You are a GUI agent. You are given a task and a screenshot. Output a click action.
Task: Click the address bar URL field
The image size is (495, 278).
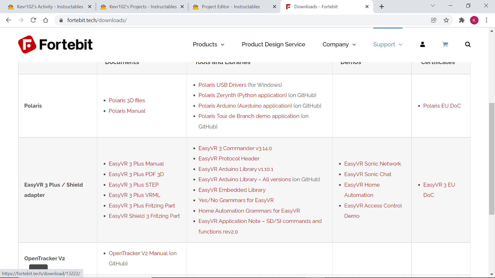click(232, 20)
